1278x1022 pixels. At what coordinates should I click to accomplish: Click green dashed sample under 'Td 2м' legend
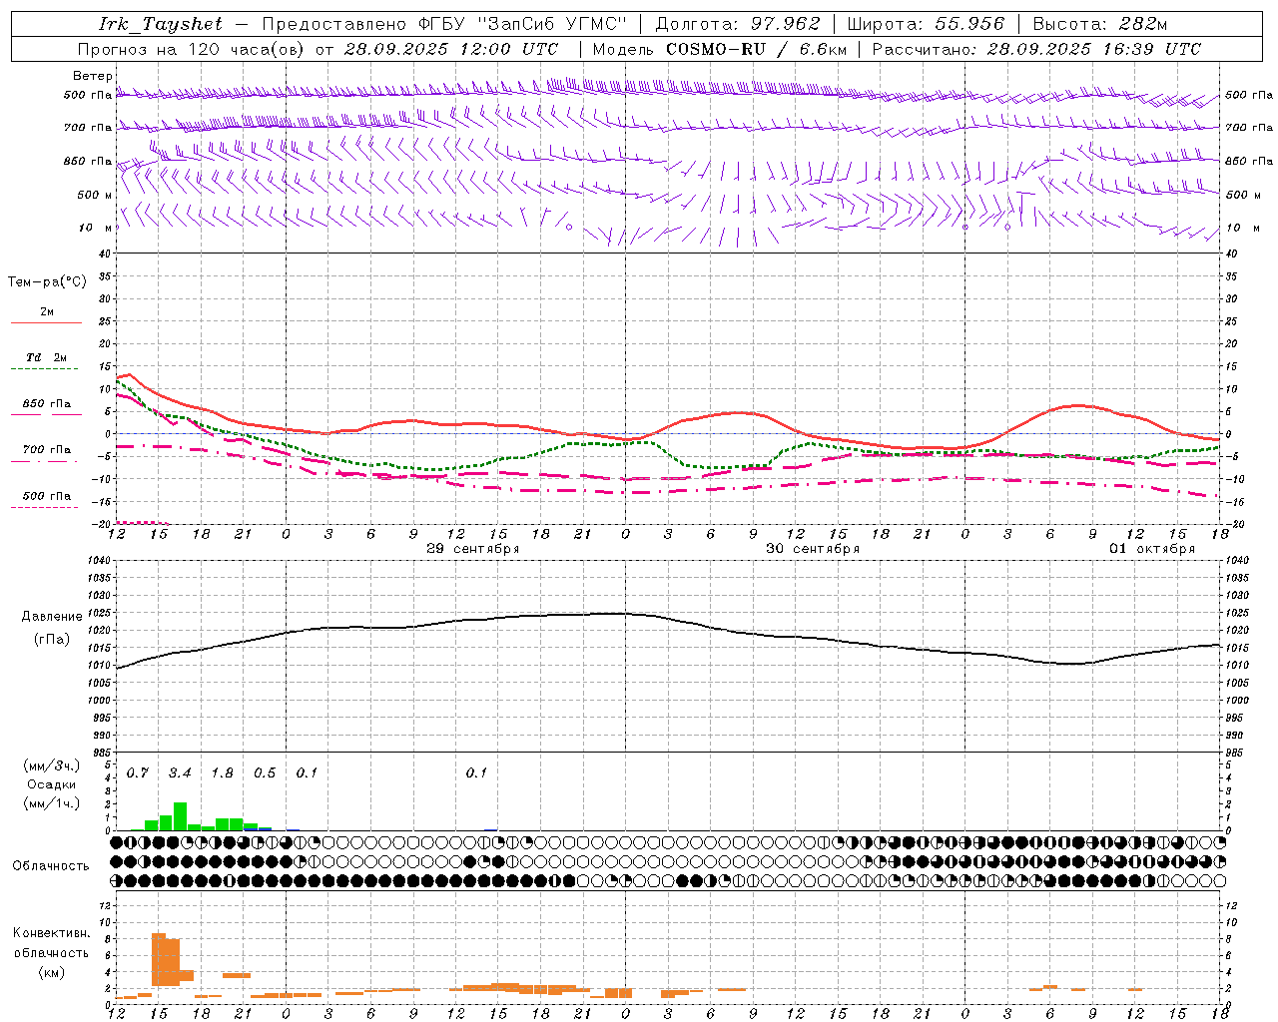pos(46,368)
